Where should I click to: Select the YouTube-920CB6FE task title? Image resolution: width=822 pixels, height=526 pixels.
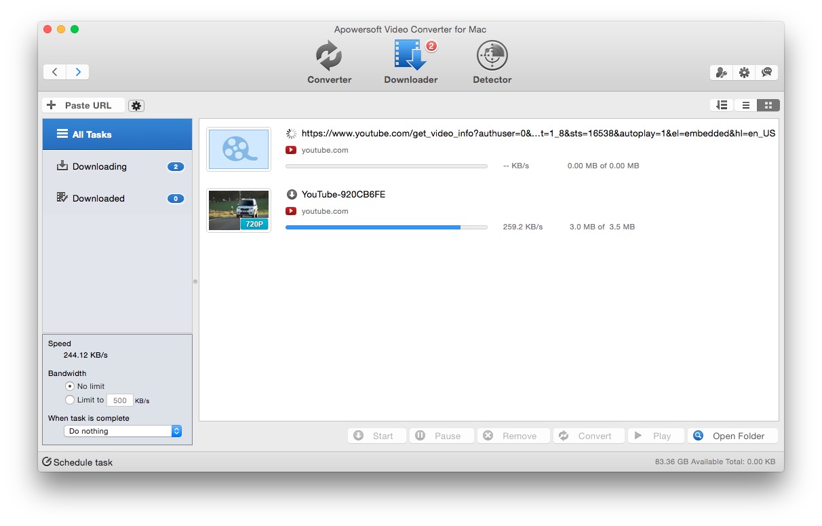pos(343,194)
